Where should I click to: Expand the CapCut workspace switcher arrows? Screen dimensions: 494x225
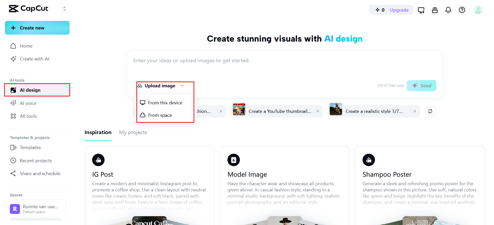click(64, 9)
